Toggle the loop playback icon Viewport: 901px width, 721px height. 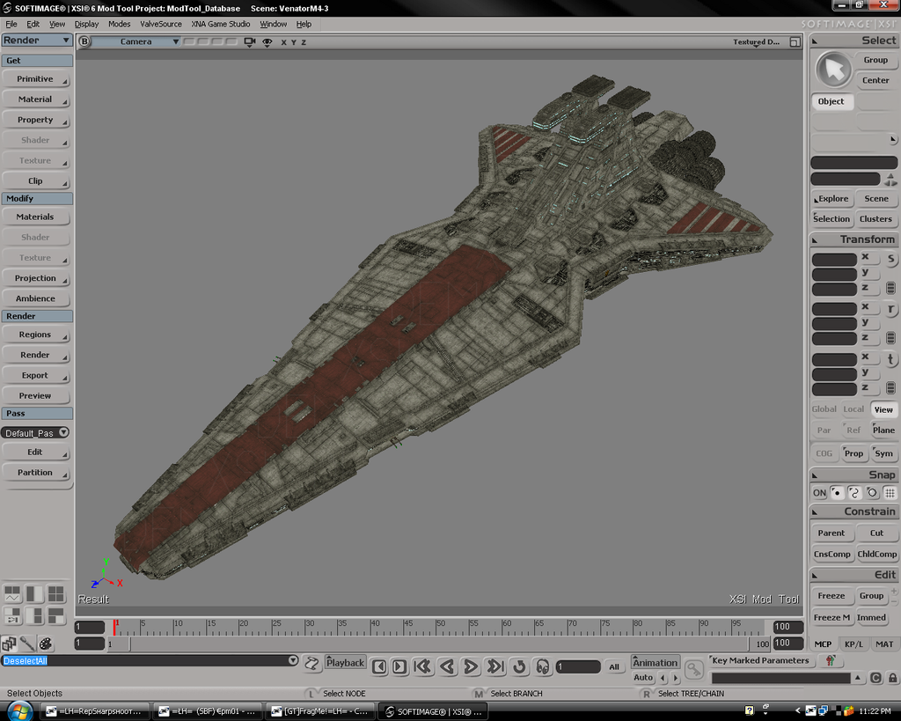519,666
